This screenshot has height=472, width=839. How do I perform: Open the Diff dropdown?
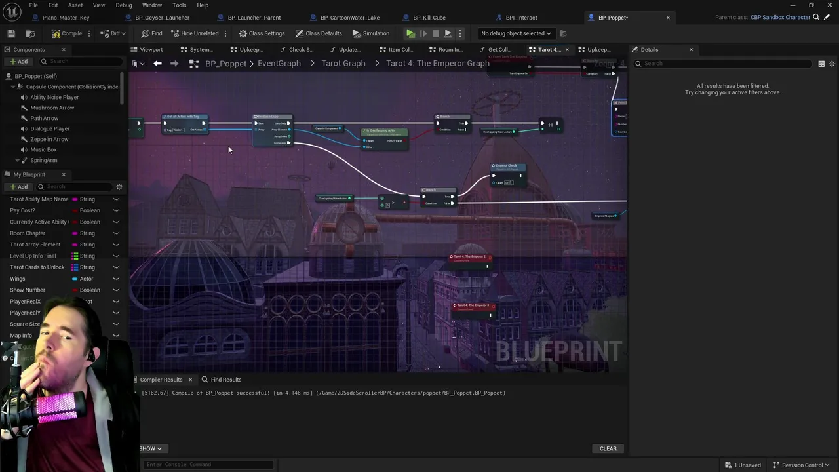point(114,33)
